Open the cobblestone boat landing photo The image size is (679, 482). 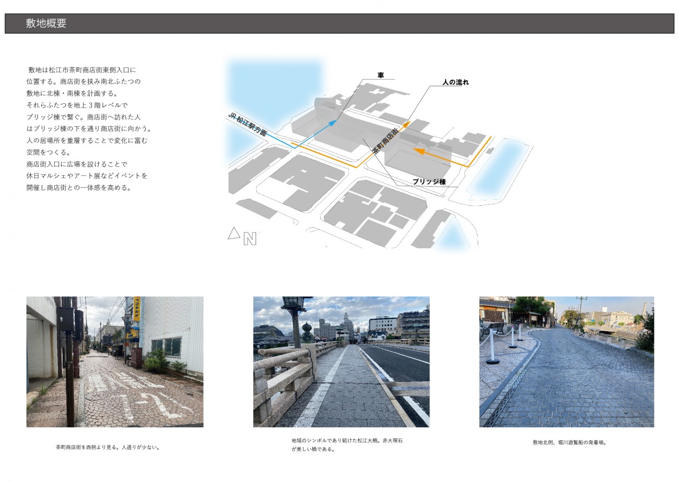coord(566,362)
